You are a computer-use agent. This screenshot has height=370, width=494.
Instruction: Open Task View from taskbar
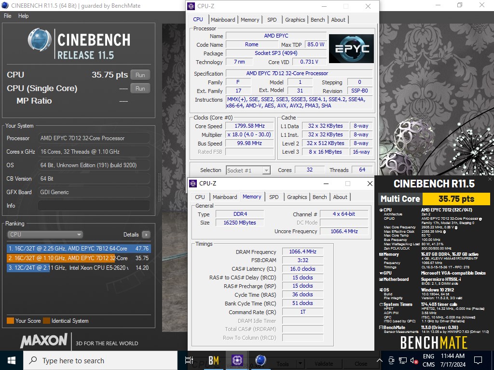pos(189,360)
